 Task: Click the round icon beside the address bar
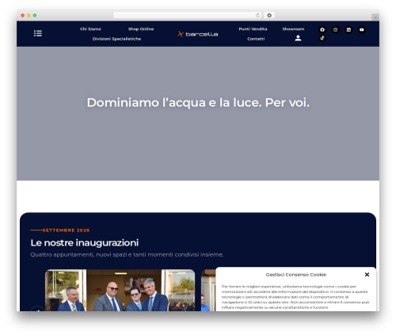click(x=269, y=15)
